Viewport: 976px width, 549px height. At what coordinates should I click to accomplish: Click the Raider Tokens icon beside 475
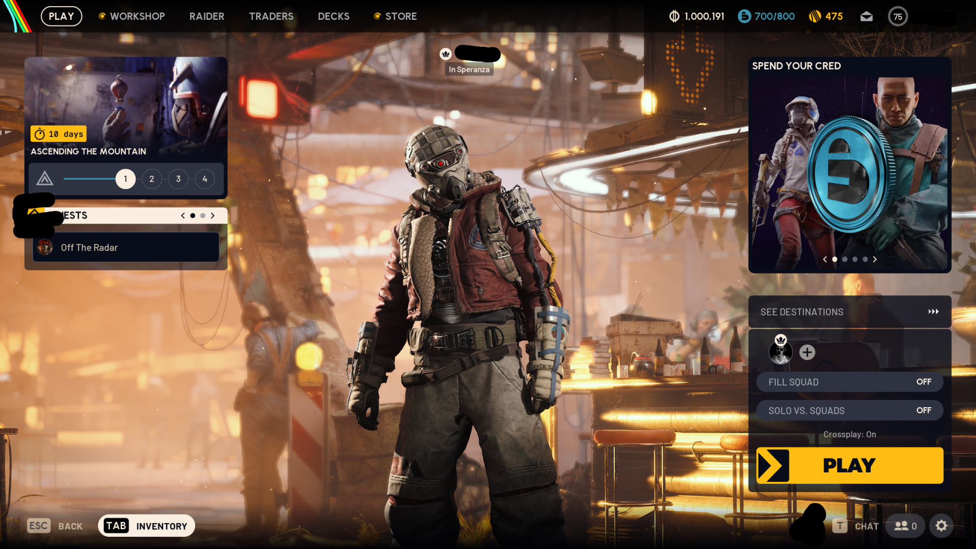pyautogui.click(x=815, y=16)
